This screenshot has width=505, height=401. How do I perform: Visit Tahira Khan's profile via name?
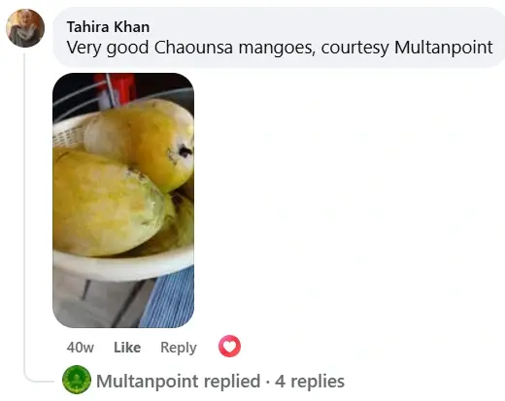coord(108,27)
